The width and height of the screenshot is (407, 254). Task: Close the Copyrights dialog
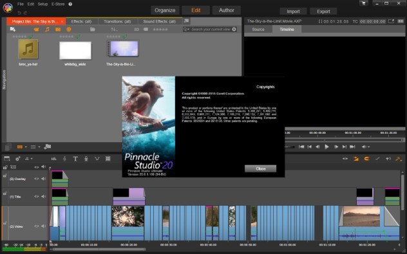click(x=260, y=168)
